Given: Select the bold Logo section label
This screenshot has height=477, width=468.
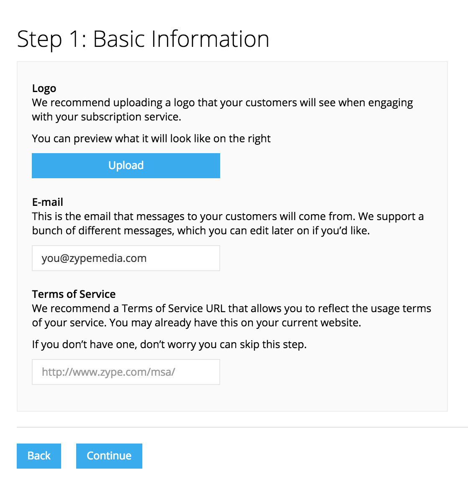Looking at the screenshot, I should (44, 88).
